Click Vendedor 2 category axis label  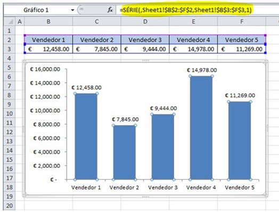tap(124, 187)
